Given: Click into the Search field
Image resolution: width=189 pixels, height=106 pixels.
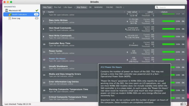Looking at the screenshot, I should coord(171,7).
